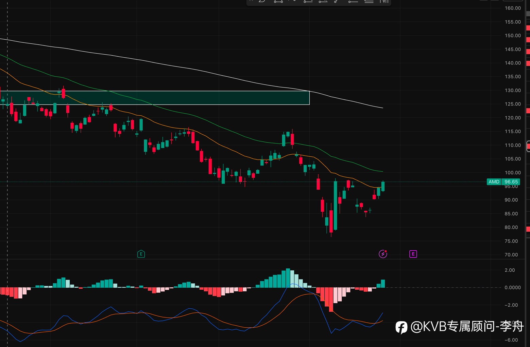Click the 96.65 current price label

coord(511,182)
